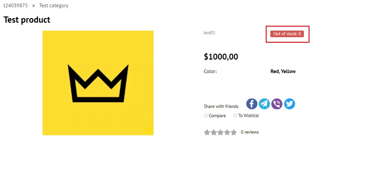Click the Viber share icon
Image resolution: width=388 pixels, height=181 pixels.
point(277,104)
